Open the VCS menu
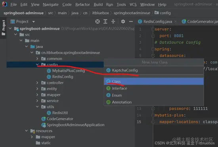The width and height of the screenshot is (218, 147). point(133,5)
